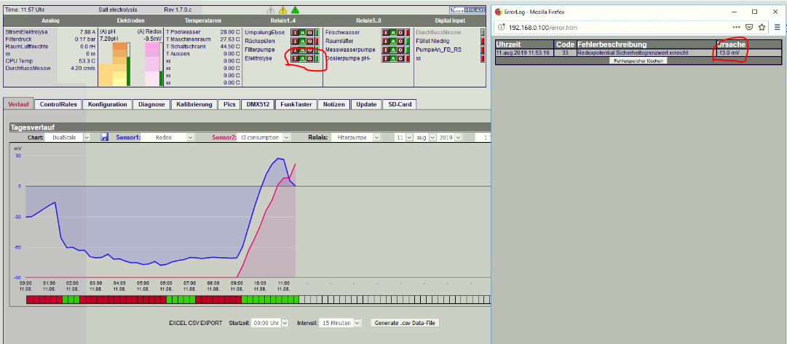Set Raumlüfter relay to O (off)
The image size is (787, 344).
(400, 42)
